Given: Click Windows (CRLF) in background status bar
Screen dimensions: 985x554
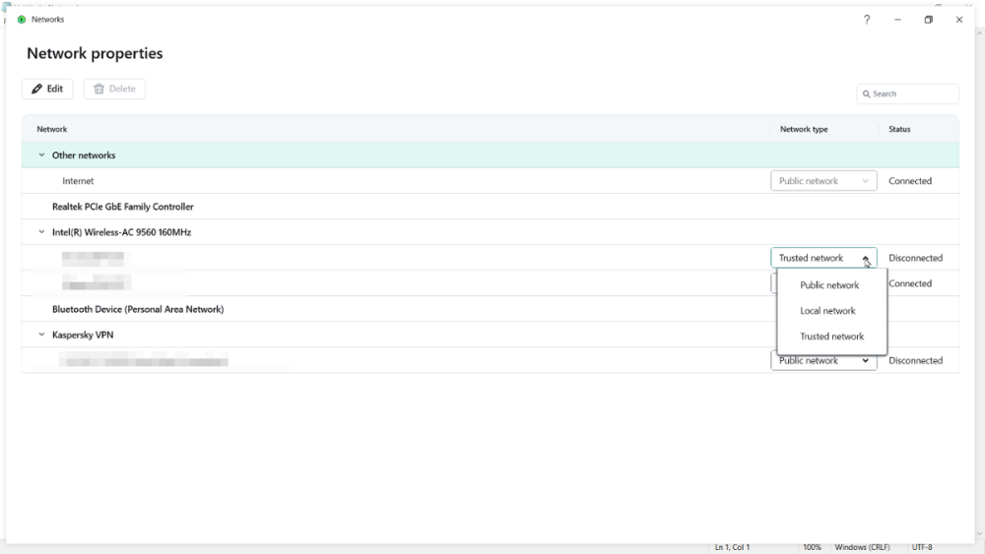Looking at the screenshot, I should pyautogui.click(x=862, y=547).
